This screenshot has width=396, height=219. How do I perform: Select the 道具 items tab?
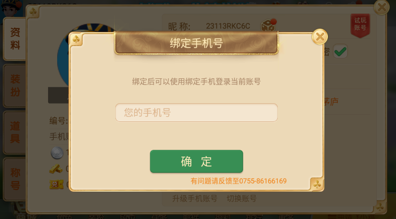pos(14,133)
